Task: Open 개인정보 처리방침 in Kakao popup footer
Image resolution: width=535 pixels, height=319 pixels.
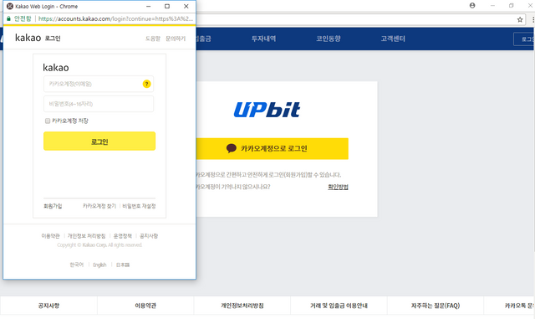Action: 86,236
